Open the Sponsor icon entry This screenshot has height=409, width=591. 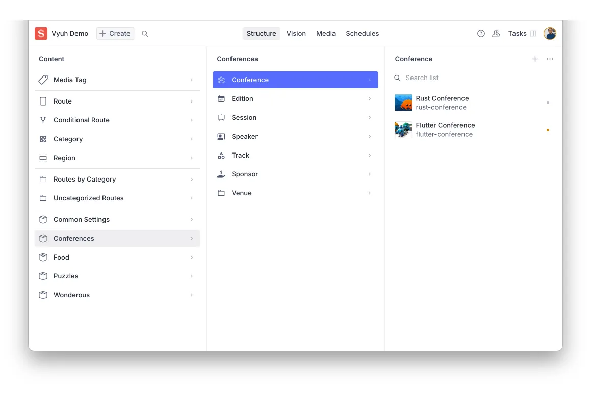click(x=221, y=174)
